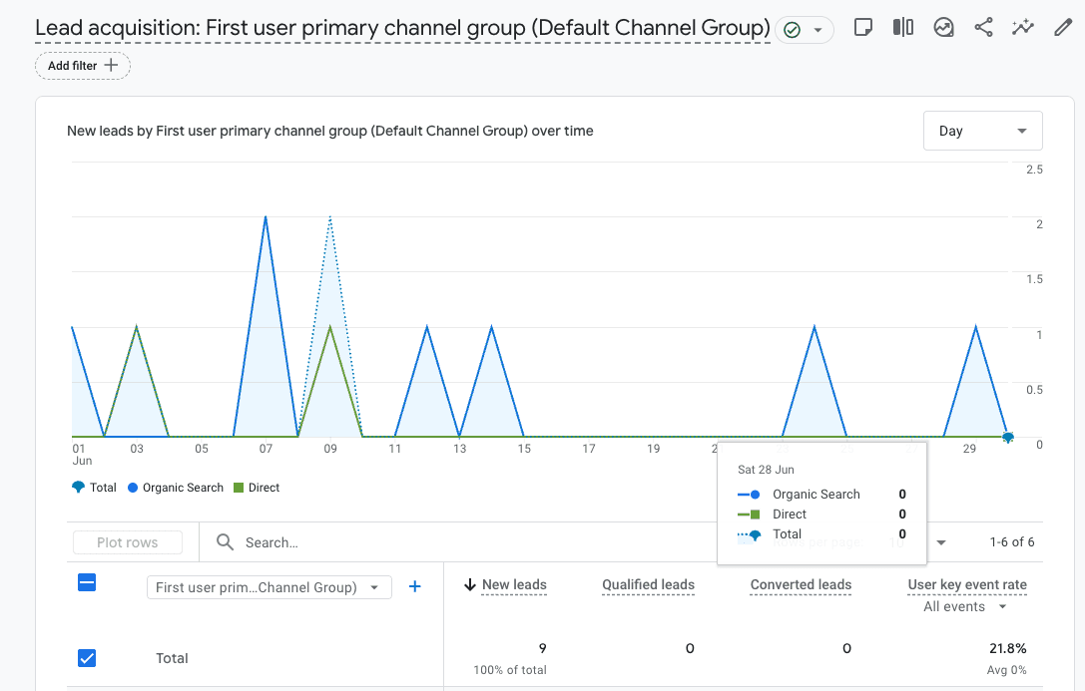The image size is (1085, 691).
Task: Open the report snapshot icon
Action: click(943, 28)
